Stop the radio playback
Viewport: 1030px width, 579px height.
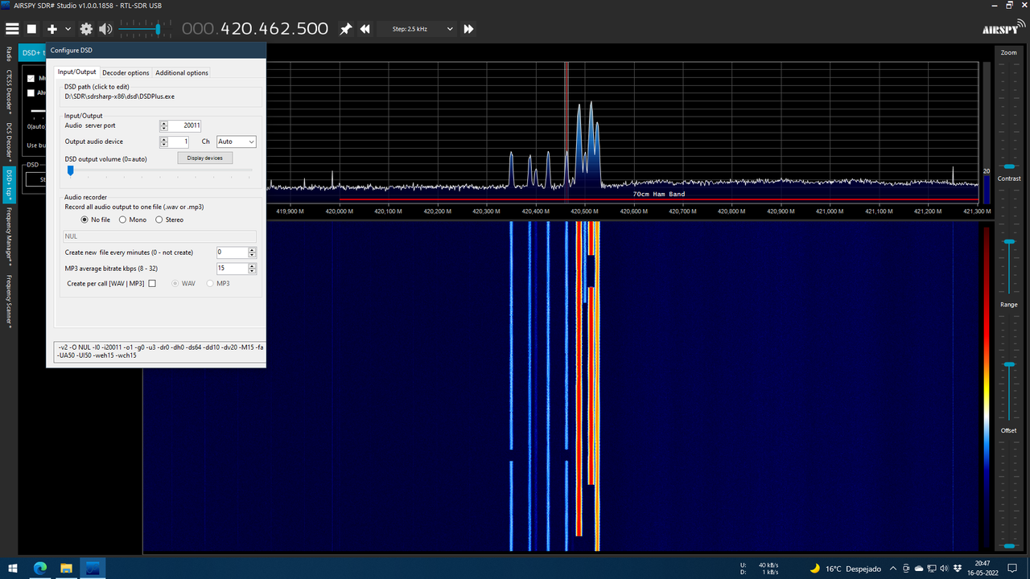(32, 29)
